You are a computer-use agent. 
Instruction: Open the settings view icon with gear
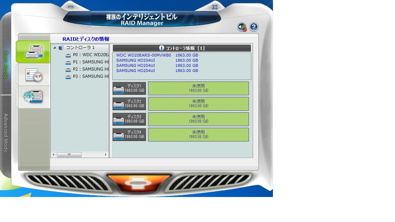(34, 97)
